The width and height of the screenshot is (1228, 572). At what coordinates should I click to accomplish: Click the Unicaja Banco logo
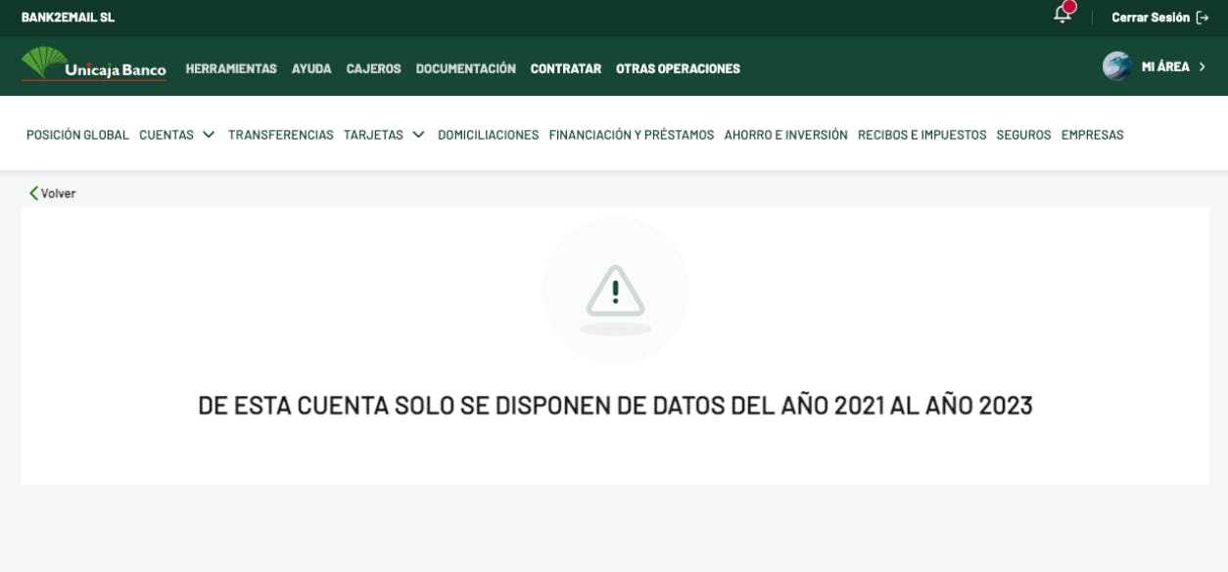tap(94, 65)
